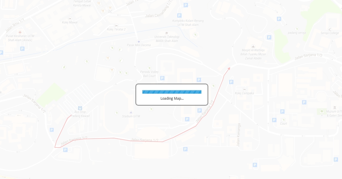Click the Pasar Mini Decima shop icon
The width and height of the screenshot is (342, 179).
click(x=139, y=41)
